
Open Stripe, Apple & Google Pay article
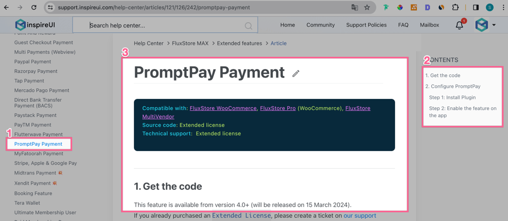pyautogui.click(x=45, y=163)
